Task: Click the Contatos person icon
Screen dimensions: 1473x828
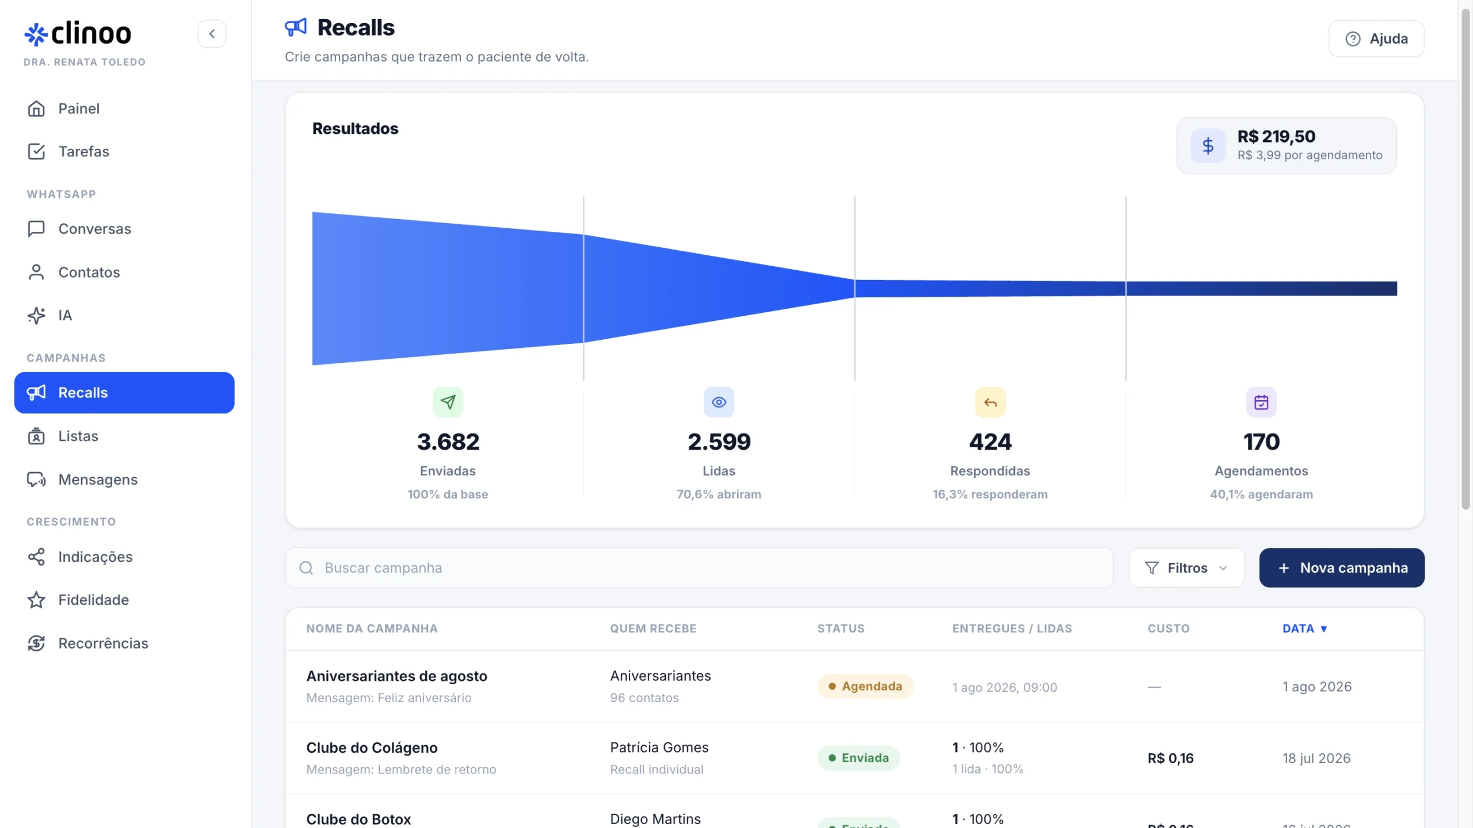Action: (x=36, y=272)
